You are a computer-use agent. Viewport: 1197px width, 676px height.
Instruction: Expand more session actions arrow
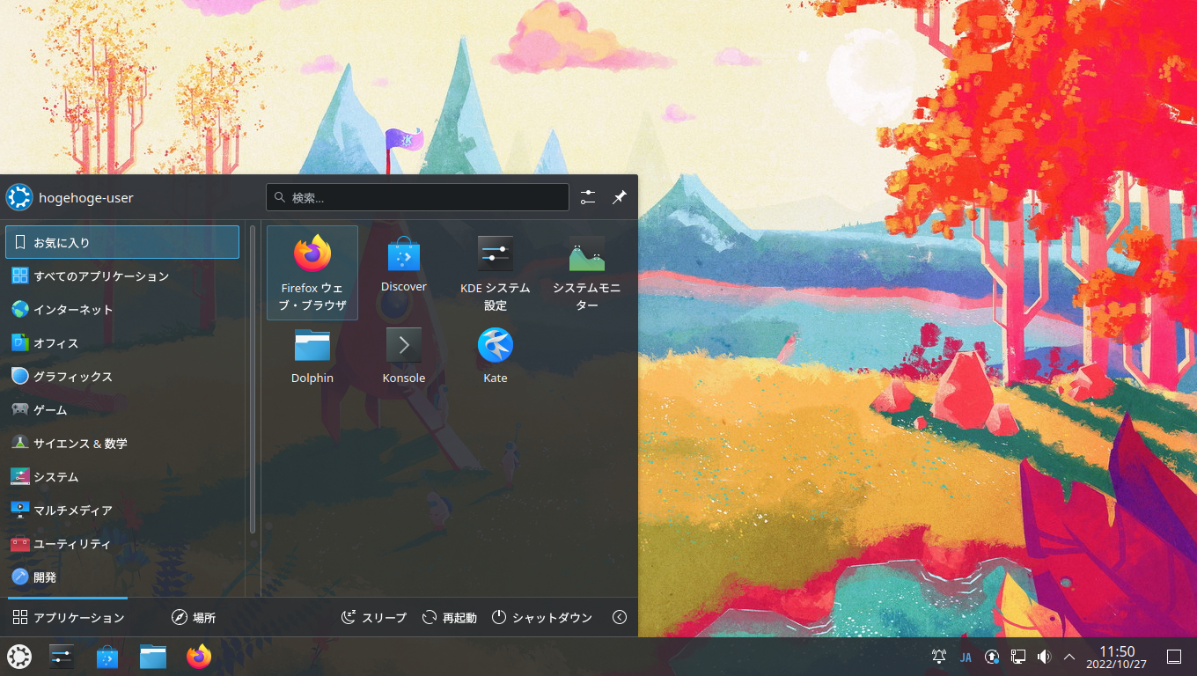click(x=620, y=617)
